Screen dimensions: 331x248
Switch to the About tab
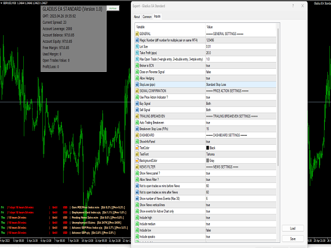tap(137, 17)
